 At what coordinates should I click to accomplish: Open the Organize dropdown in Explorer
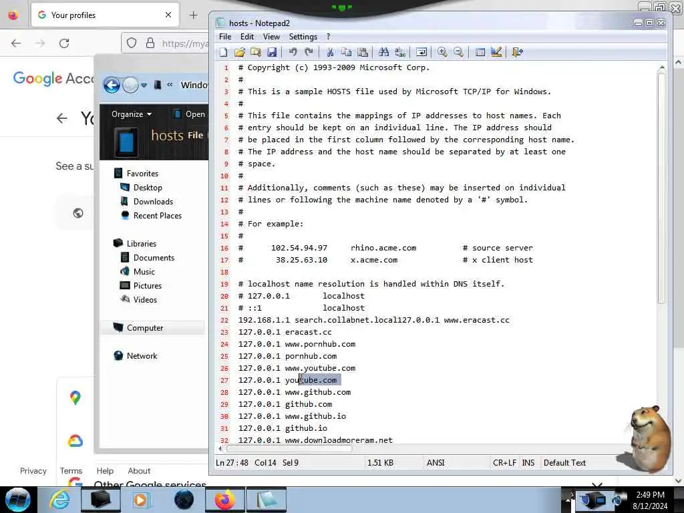[x=132, y=114]
